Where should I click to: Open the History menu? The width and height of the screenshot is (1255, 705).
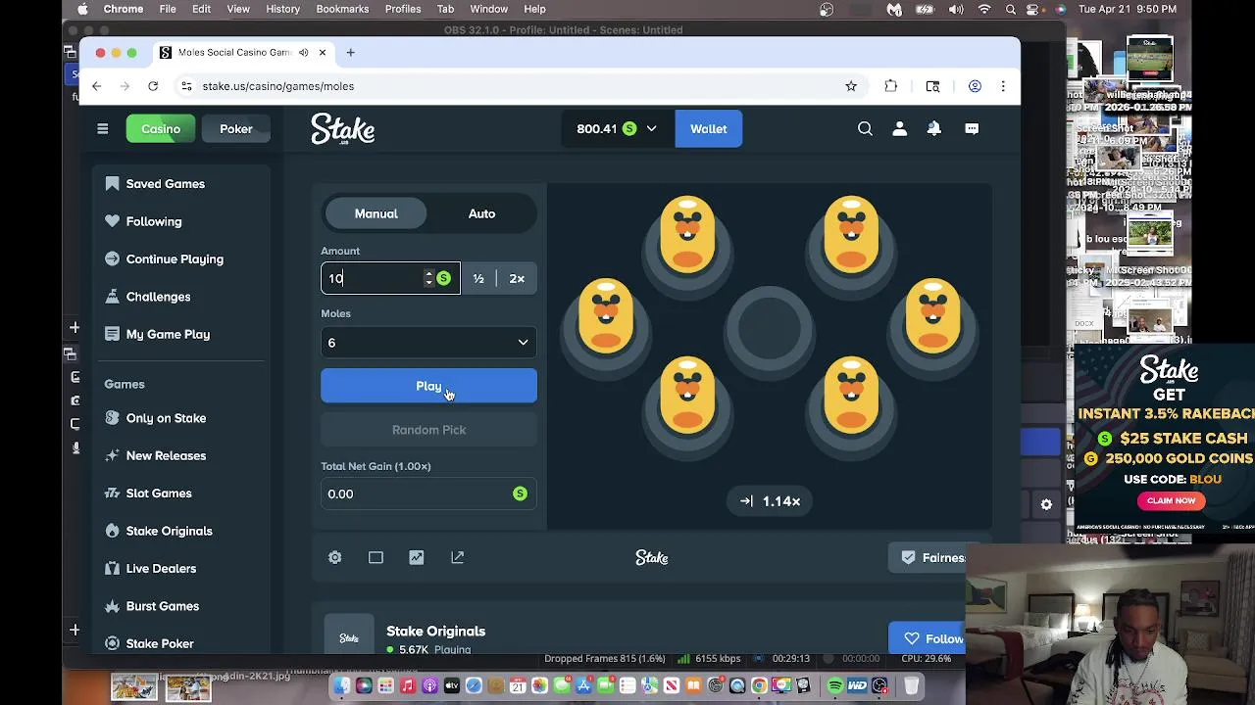(282, 9)
